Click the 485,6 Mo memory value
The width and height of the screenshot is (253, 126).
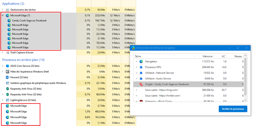(100, 112)
